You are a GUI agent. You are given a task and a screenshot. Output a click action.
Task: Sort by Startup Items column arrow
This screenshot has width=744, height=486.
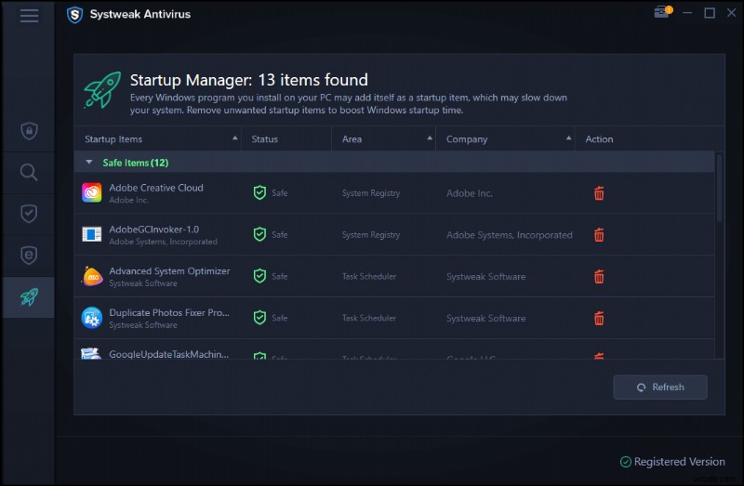(x=235, y=139)
